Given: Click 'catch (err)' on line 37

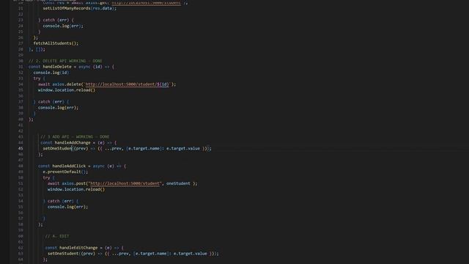Looking at the screenshot, I should tap(51, 102).
